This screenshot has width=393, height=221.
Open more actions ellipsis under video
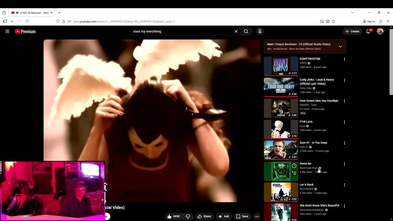click(x=257, y=216)
